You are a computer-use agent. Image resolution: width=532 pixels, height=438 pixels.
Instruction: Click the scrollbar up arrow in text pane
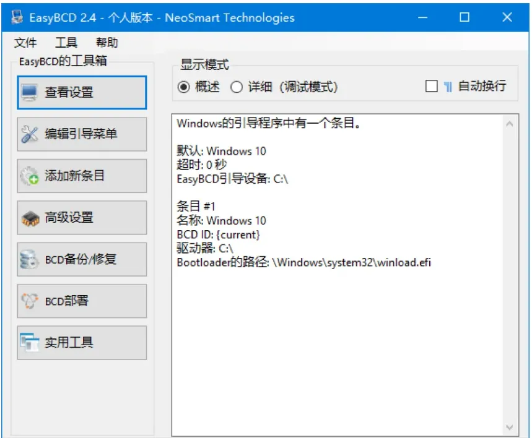pyautogui.click(x=509, y=124)
